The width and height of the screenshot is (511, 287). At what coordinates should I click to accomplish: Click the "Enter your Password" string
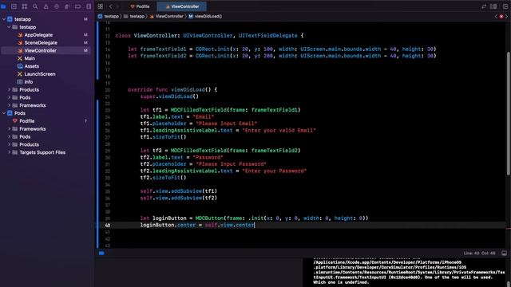pyautogui.click(x=274, y=171)
